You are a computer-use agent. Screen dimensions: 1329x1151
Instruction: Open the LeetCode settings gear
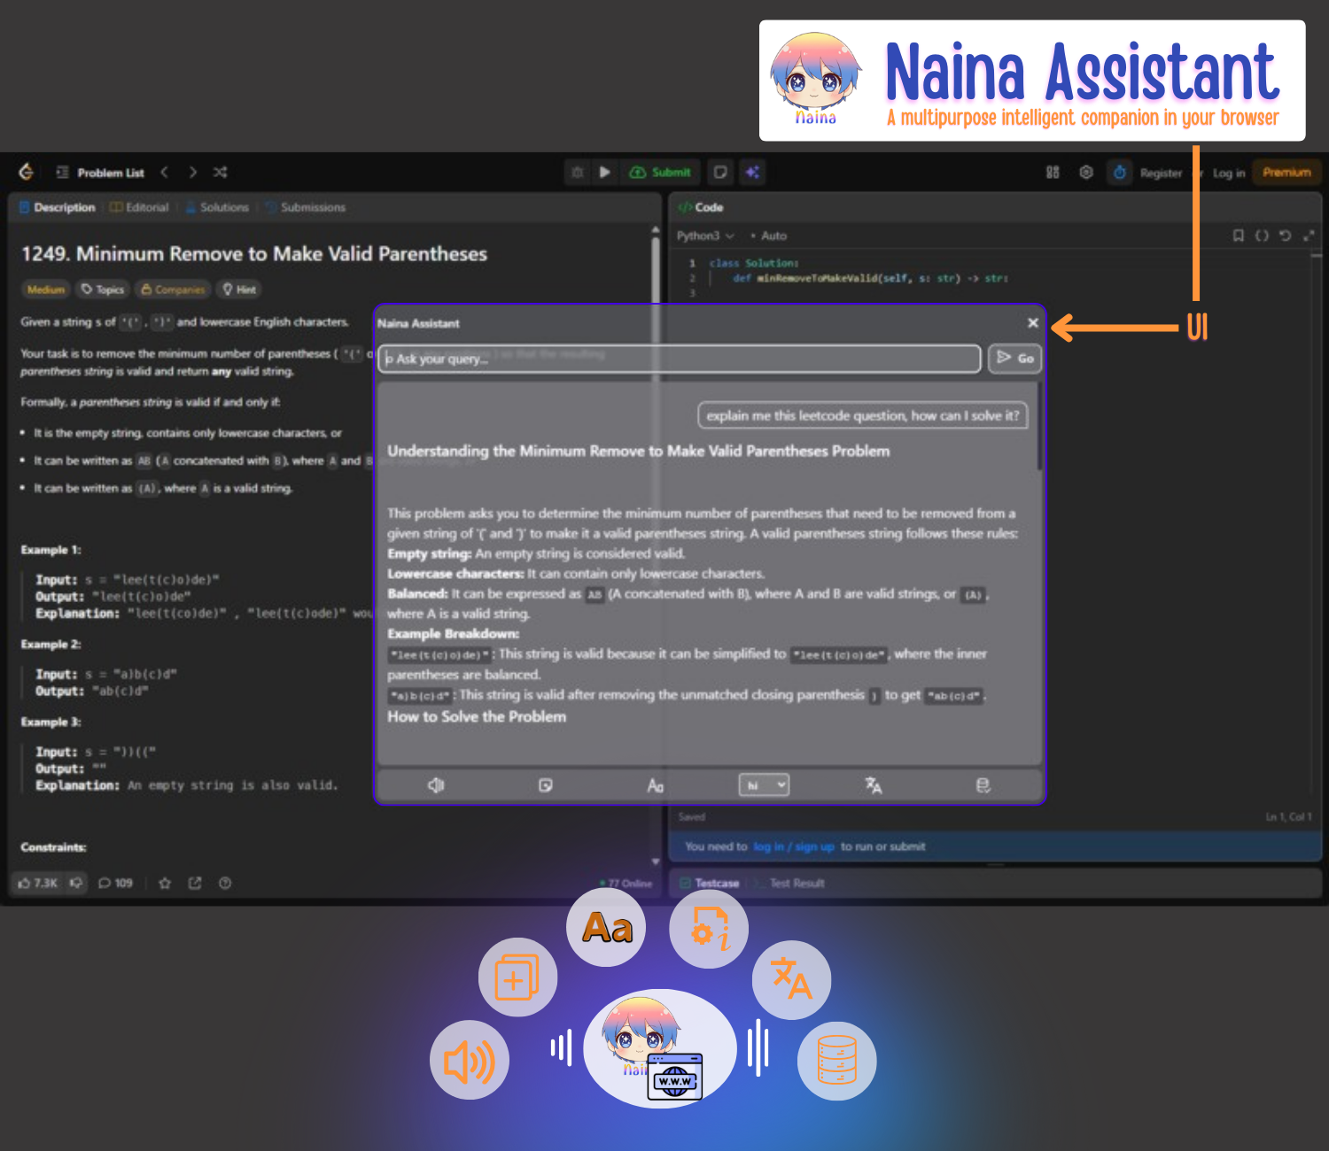[x=1086, y=173]
